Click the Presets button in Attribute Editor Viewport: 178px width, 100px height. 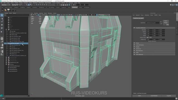pos(166,23)
